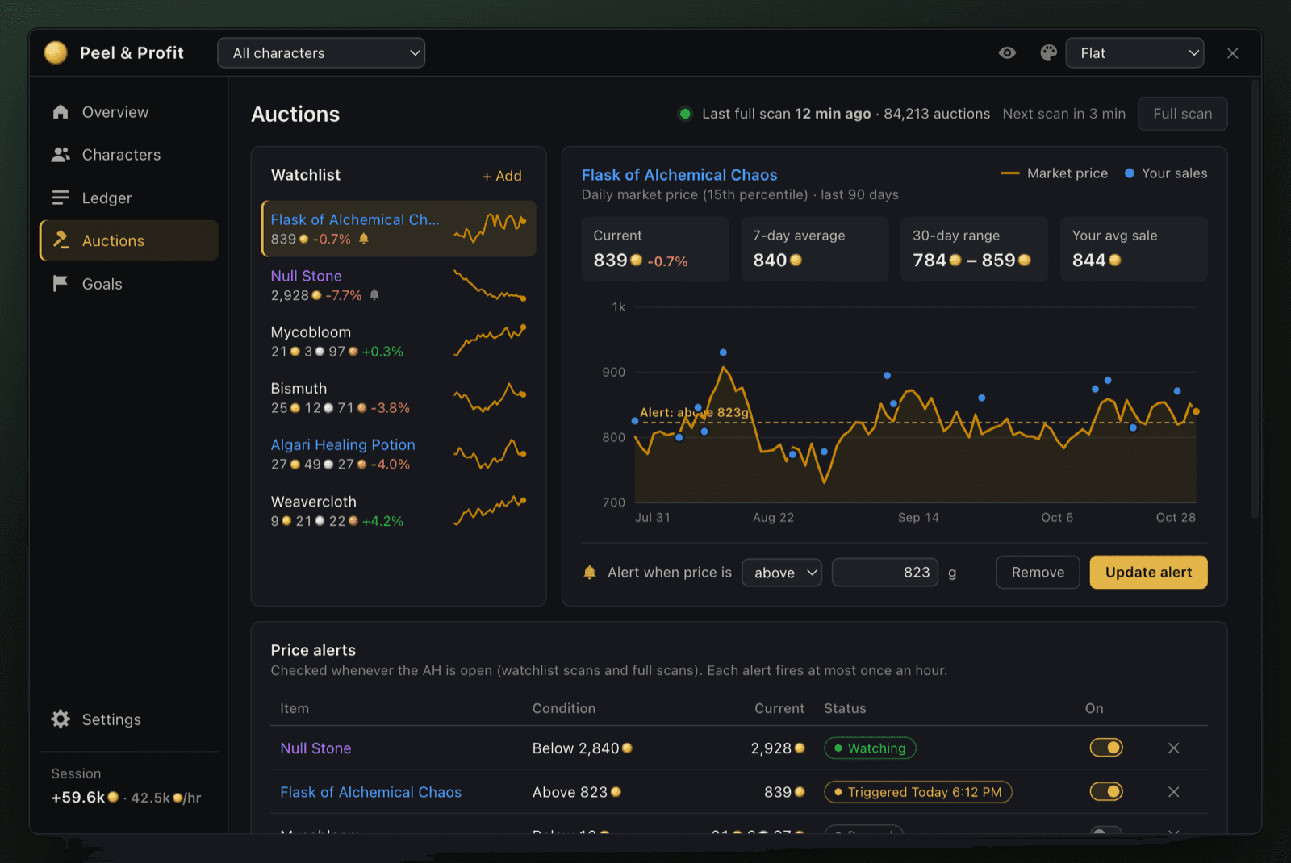Click the main window vertical scrollbar

1255,298
